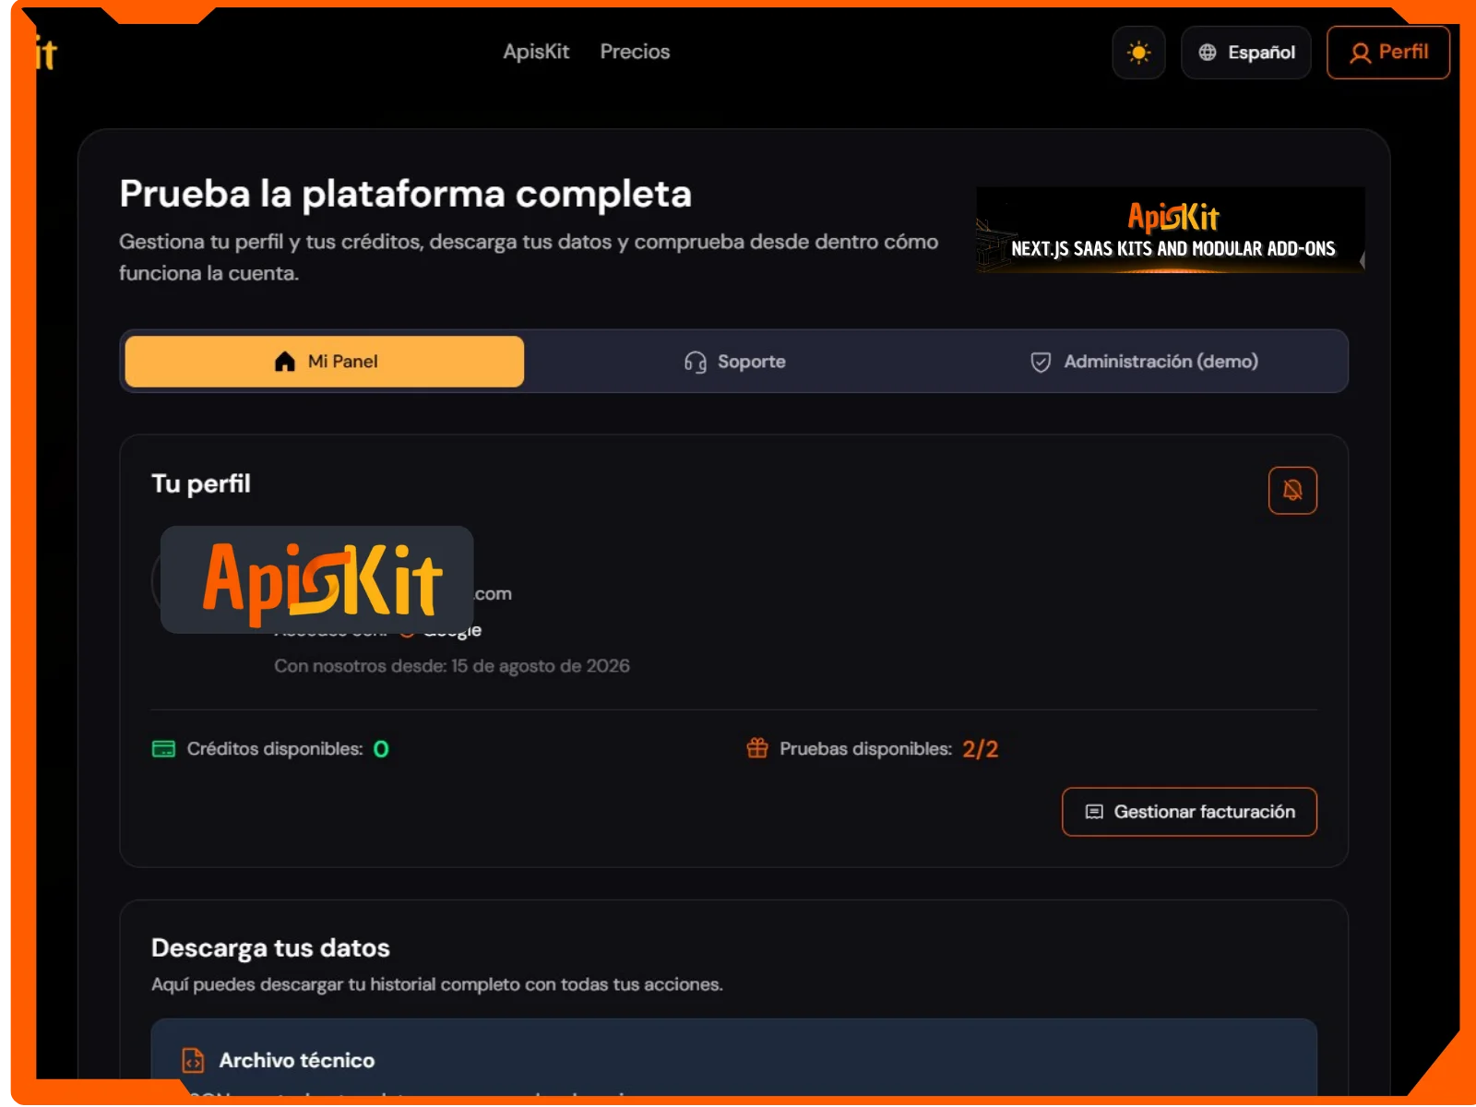Click the user icon in Perfil button
This screenshot has height=1107, width=1476.
coord(1360,54)
